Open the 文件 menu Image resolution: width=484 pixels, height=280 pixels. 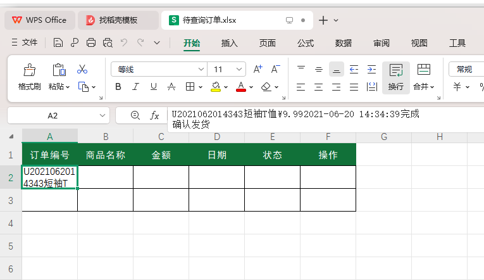[x=25, y=42]
